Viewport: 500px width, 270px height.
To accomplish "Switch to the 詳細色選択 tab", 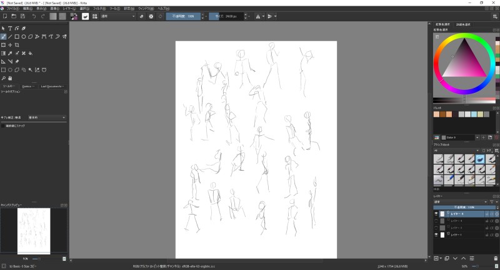I will 462,24.
